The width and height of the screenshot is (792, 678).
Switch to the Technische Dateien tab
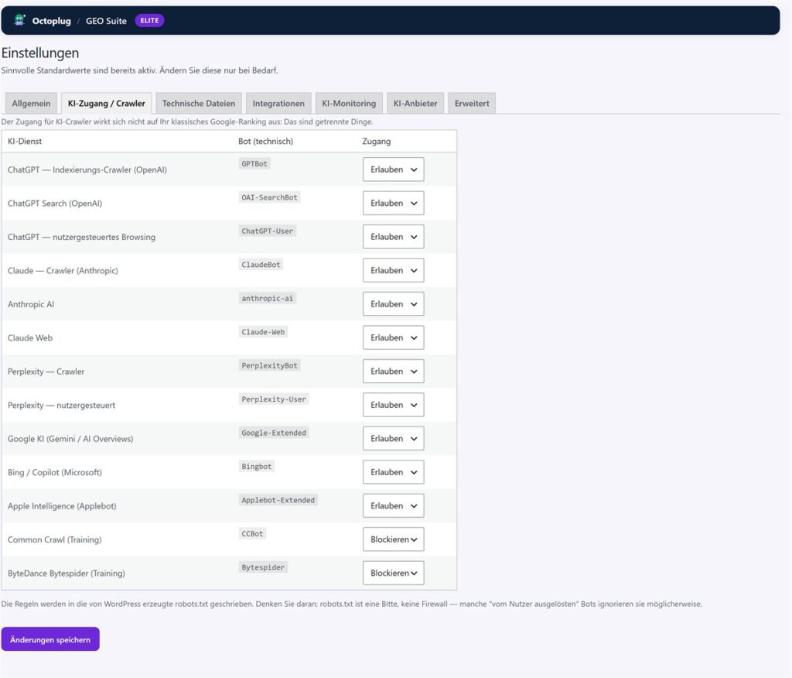tap(199, 103)
